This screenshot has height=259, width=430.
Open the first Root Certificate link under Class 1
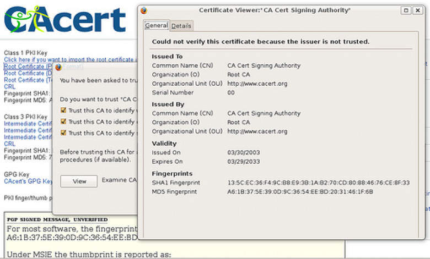[x=28, y=67]
